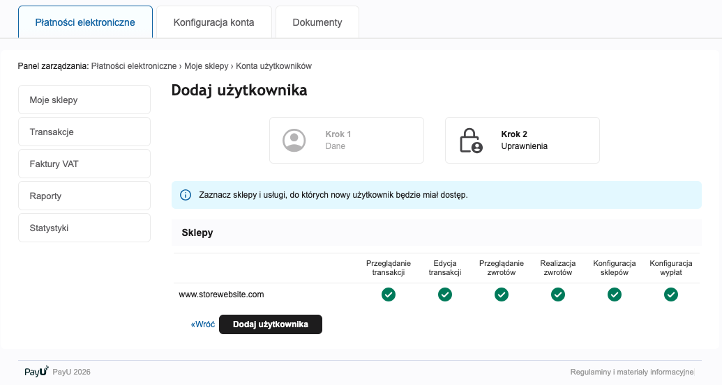
Task: Click the PayU logo in footer
Action: pos(36,371)
